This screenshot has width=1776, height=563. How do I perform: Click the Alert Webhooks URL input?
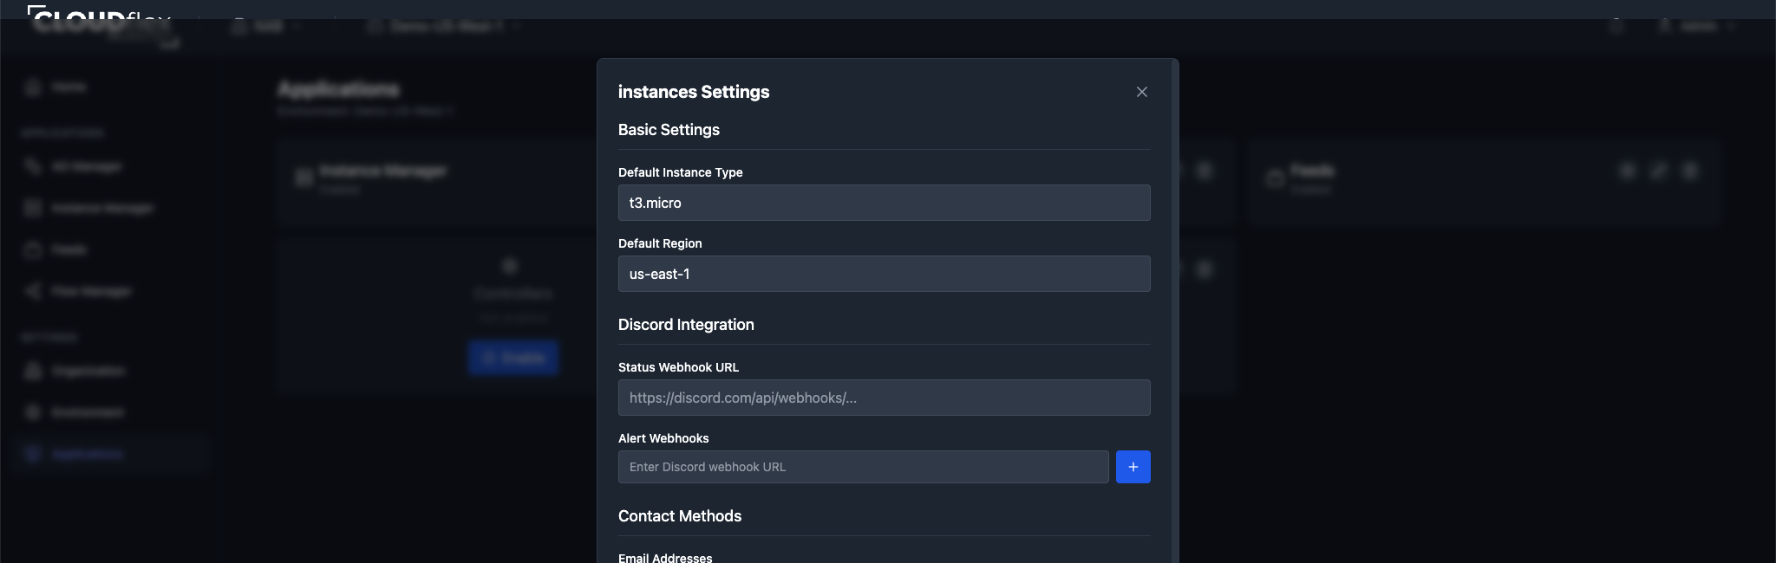[x=863, y=467]
